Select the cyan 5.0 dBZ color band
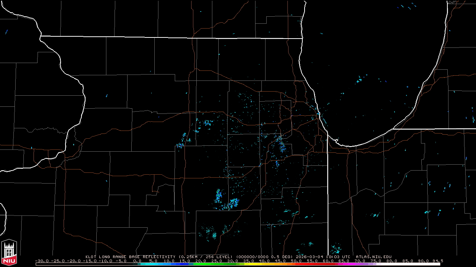The image size is (476, 267). coord(153,264)
